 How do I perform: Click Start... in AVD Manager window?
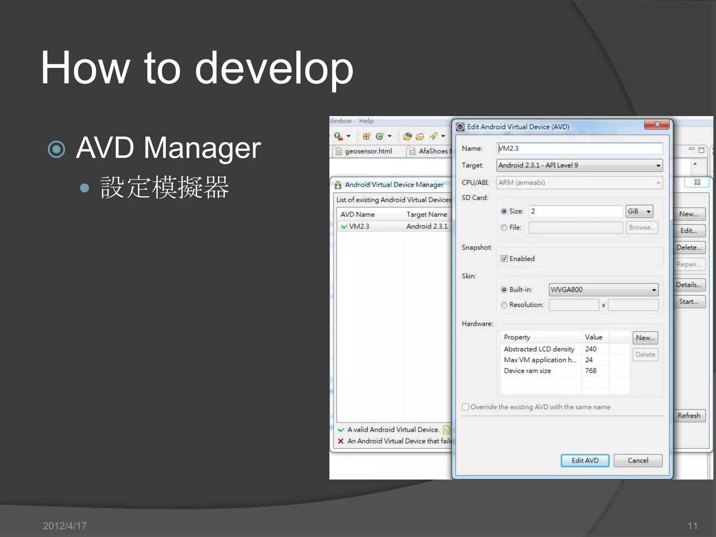click(689, 302)
